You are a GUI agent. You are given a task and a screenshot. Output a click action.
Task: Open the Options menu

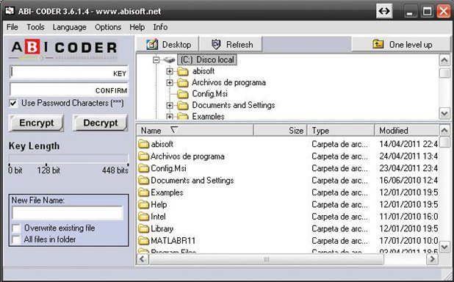(x=108, y=27)
